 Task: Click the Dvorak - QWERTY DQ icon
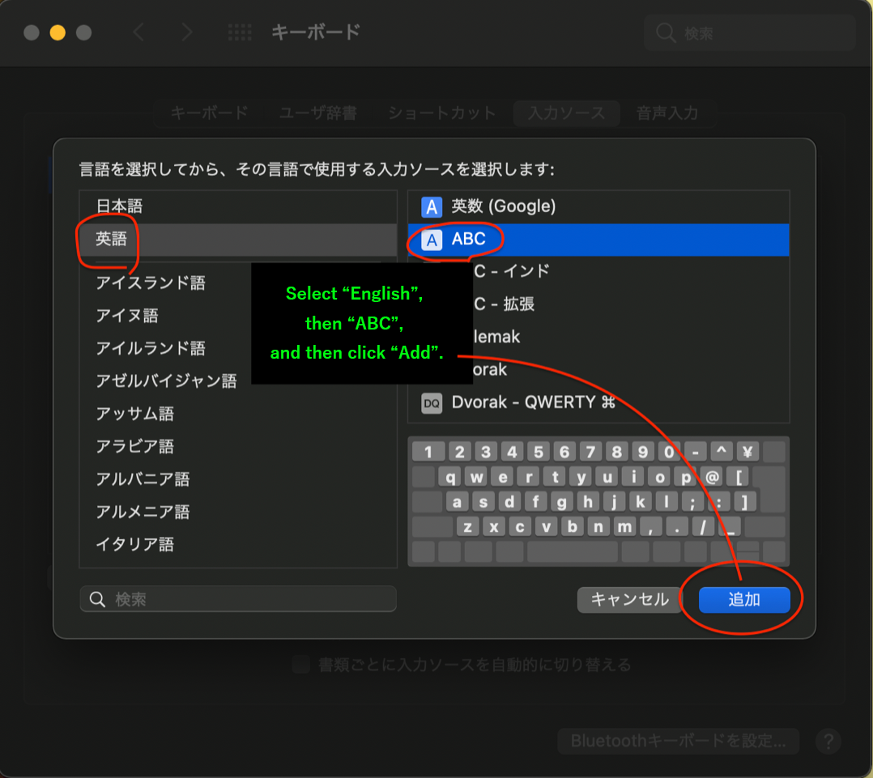432,402
